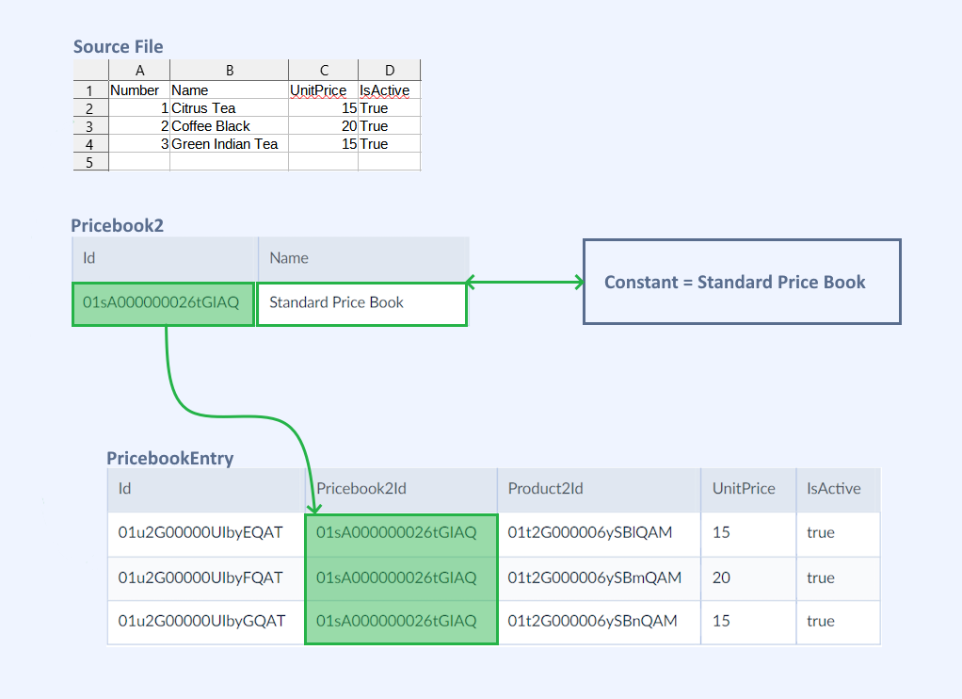Click row header 4 in the spreadsheet
Viewport: 962px width, 699px height.
[90, 144]
